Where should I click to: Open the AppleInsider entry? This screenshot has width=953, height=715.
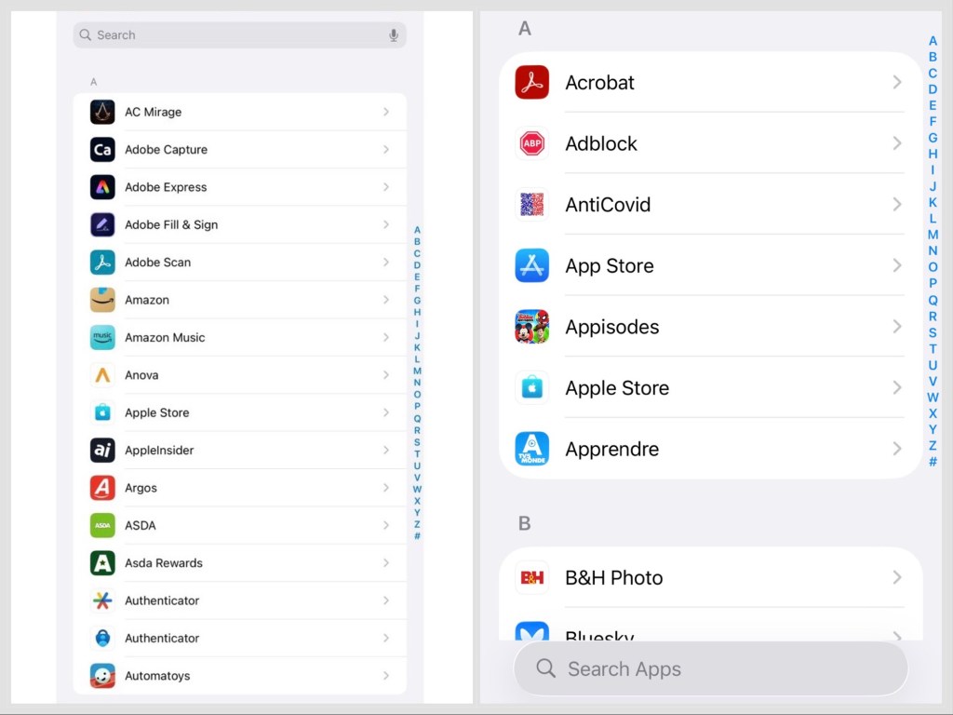coord(159,451)
